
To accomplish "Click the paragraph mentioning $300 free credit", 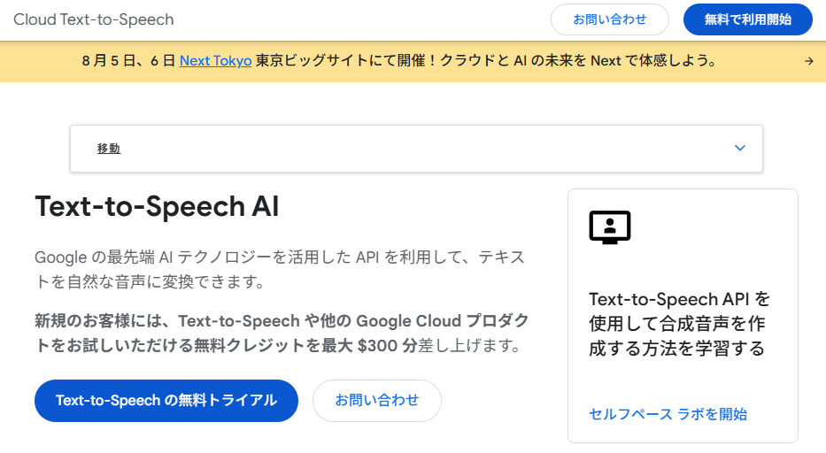I will pyautogui.click(x=282, y=333).
